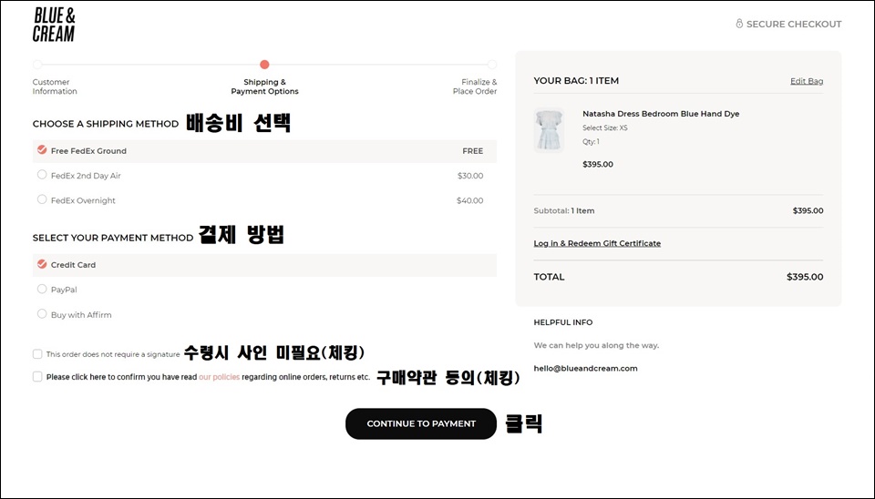Choose PayPal payment method

point(42,289)
